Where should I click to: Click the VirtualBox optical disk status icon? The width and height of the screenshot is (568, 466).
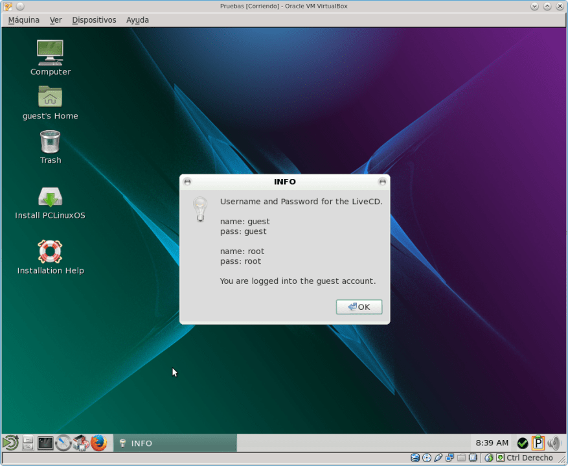pyautogui.click(x=427, y=458)
